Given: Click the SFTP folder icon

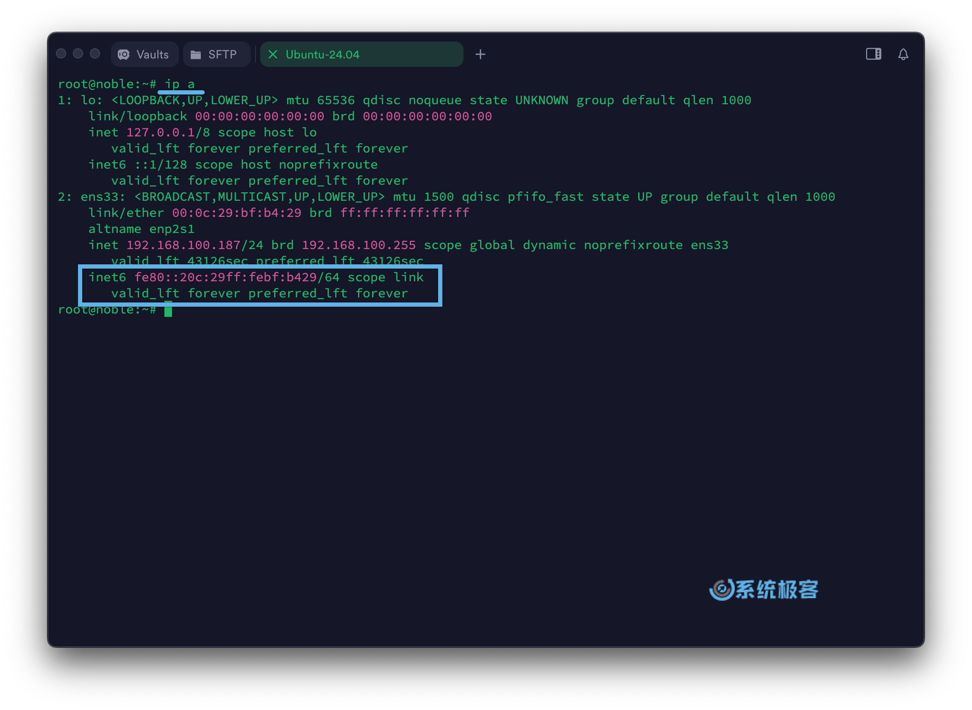Looking at the screenshot, I should pos(196,55).
